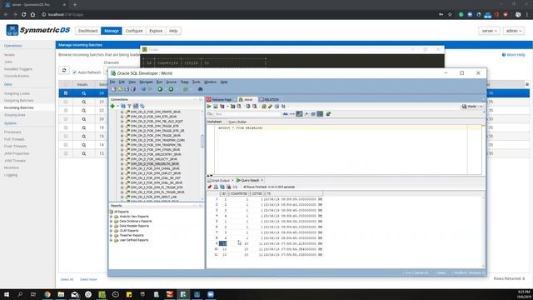The width and height of the screenshot is (533, 300).
Task: Bookmark page with star icon in address bar
Action: point(450,15)
